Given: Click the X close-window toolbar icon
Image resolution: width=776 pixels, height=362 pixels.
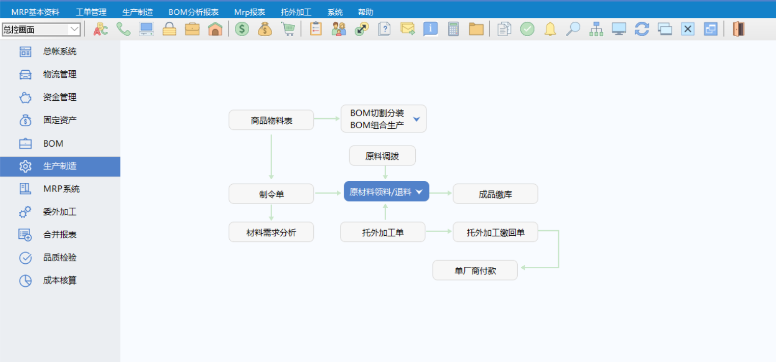Looking at the screenshot, I should (688, 29).
